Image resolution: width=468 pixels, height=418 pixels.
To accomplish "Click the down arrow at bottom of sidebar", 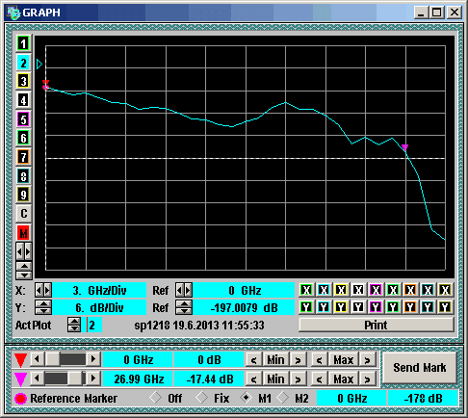I will 24,274.
